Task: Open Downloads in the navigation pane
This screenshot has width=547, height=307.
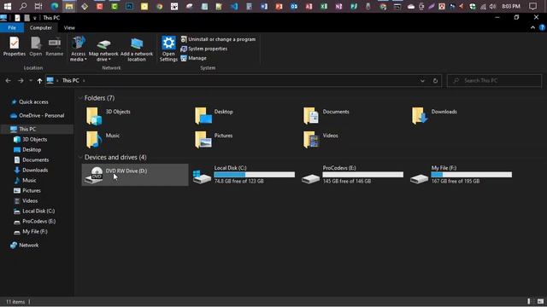Action: point(35,171)
